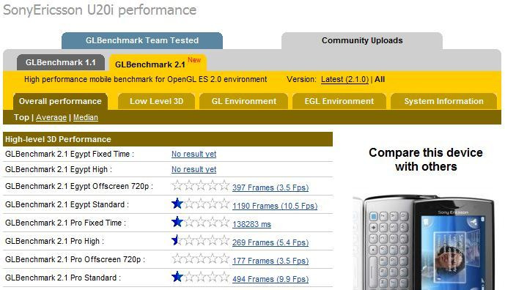The width and height of the screenshot is (505, 290).
Task: Click the Pro Fixed Time star rating
Action: pos(201,222)
